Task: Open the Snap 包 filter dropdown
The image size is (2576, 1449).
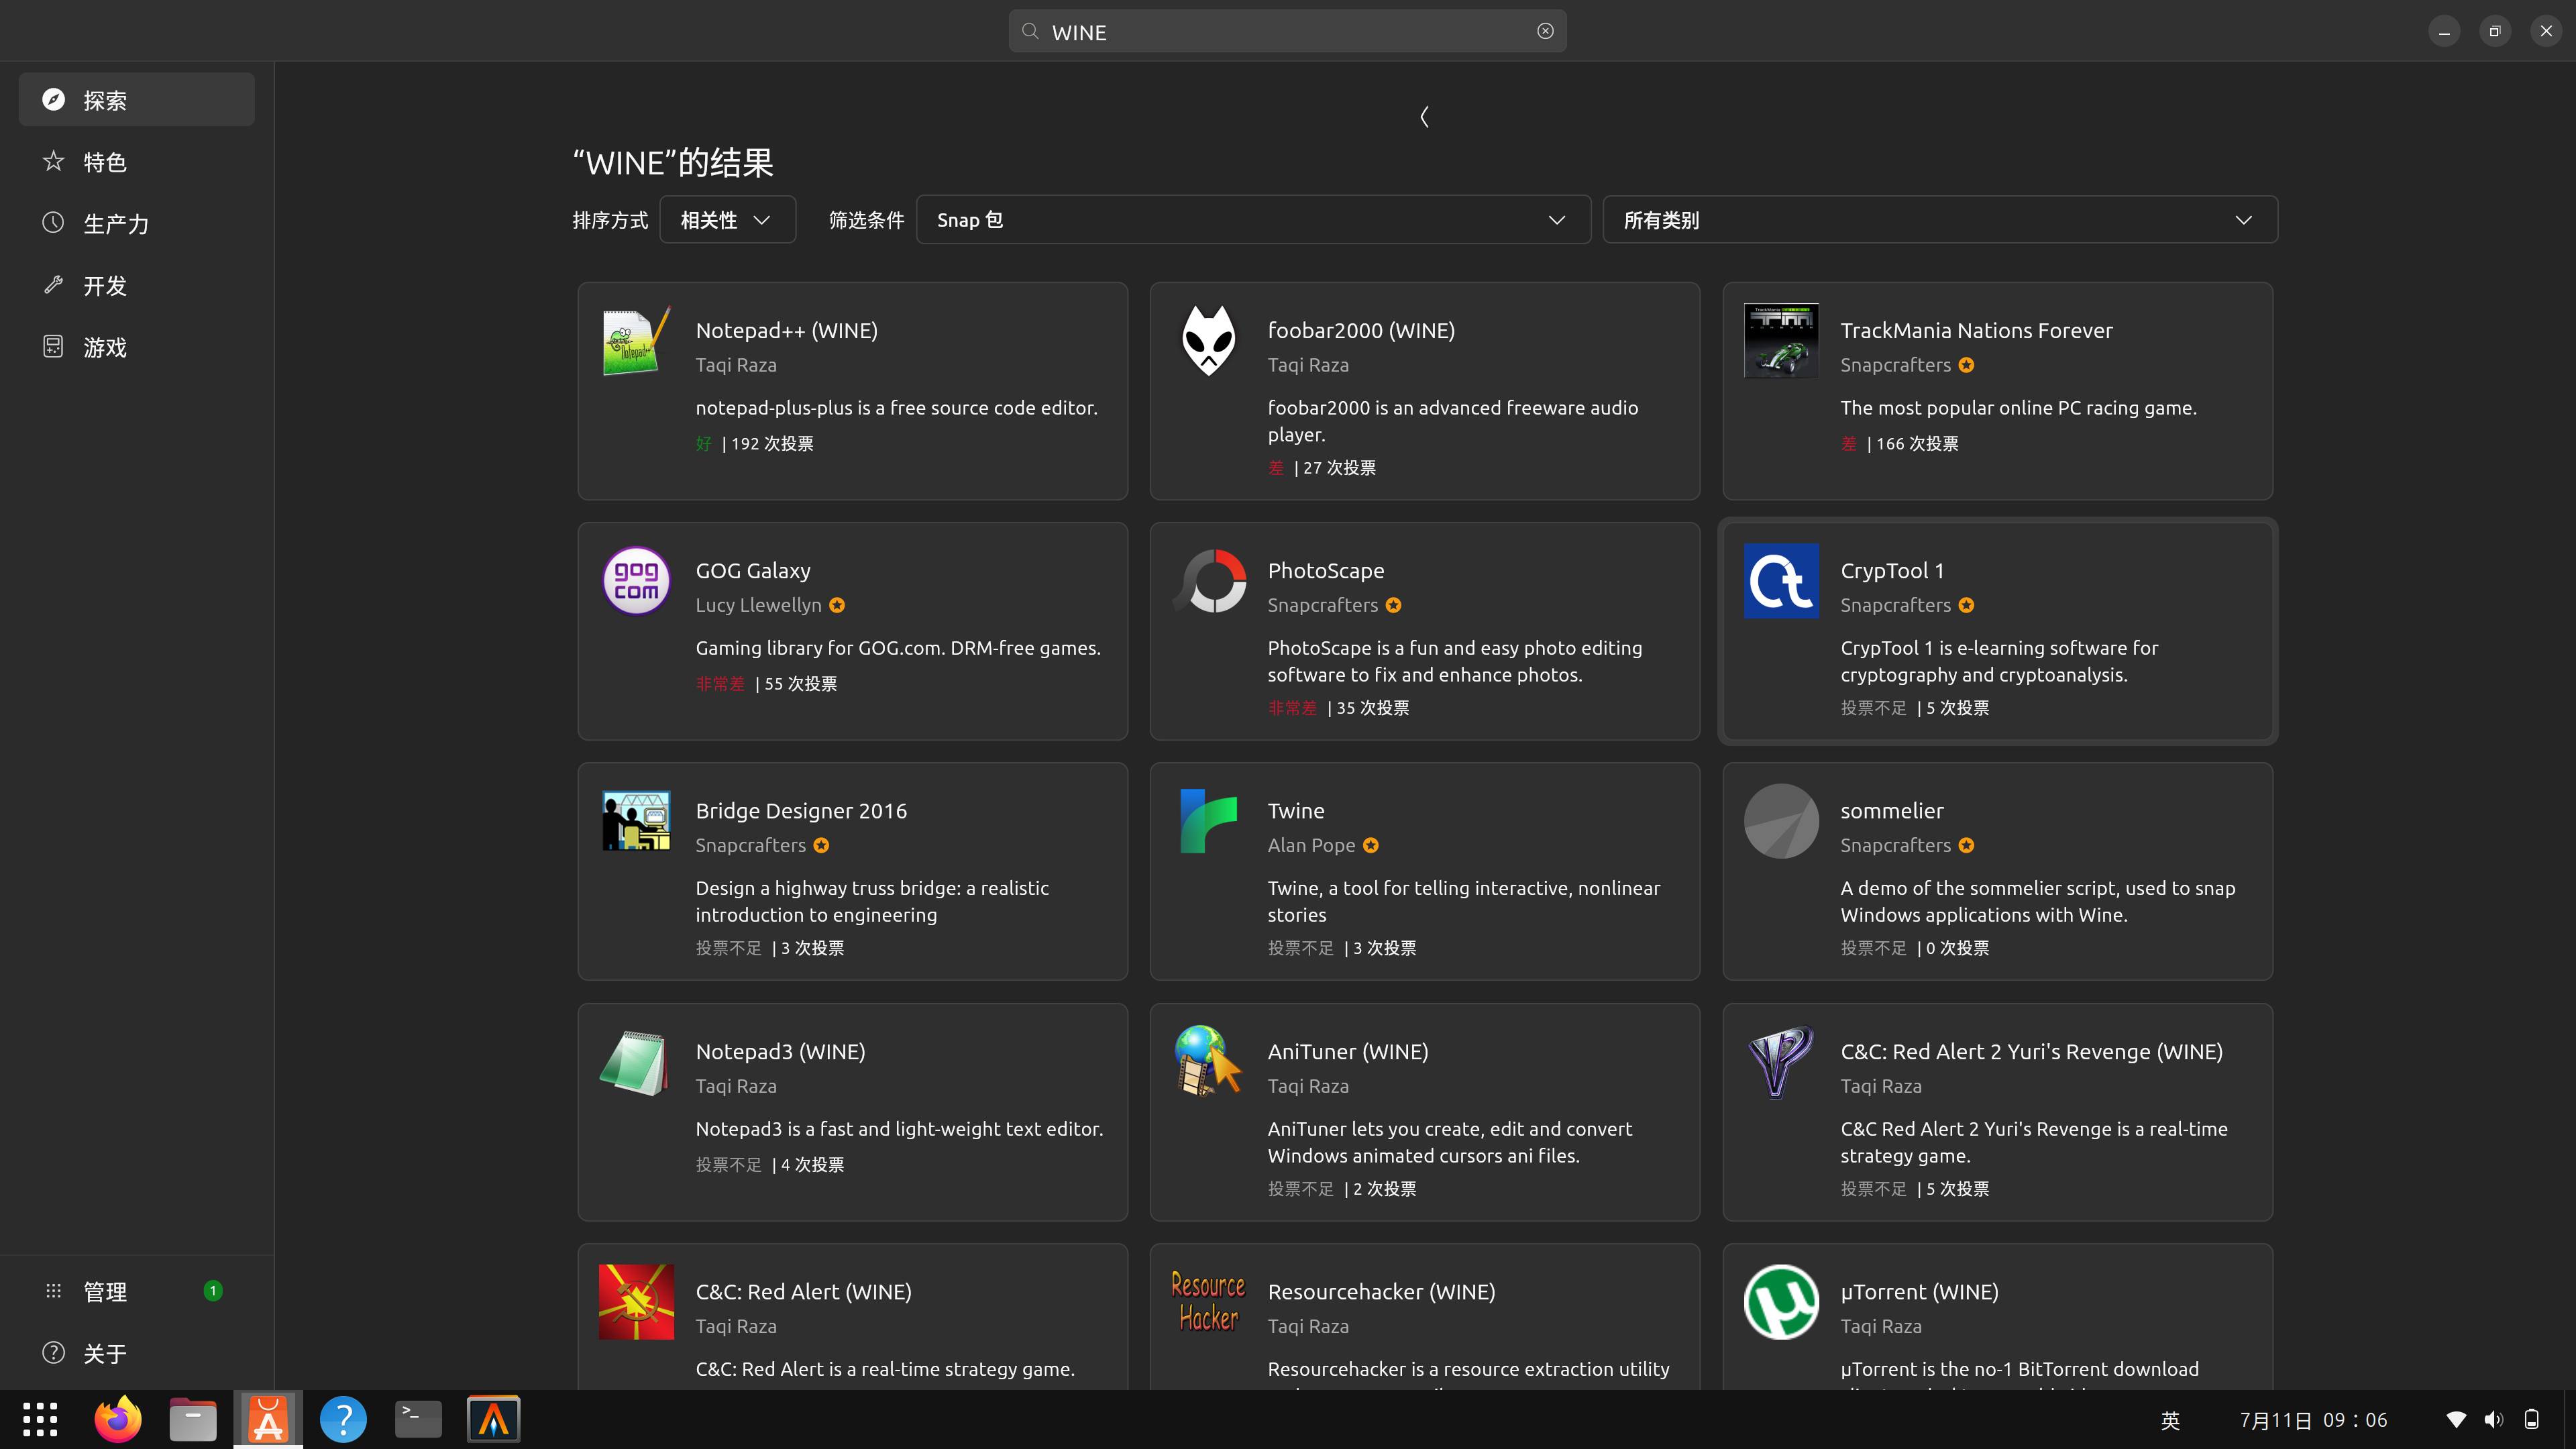Action: [x=1253, y=220]
